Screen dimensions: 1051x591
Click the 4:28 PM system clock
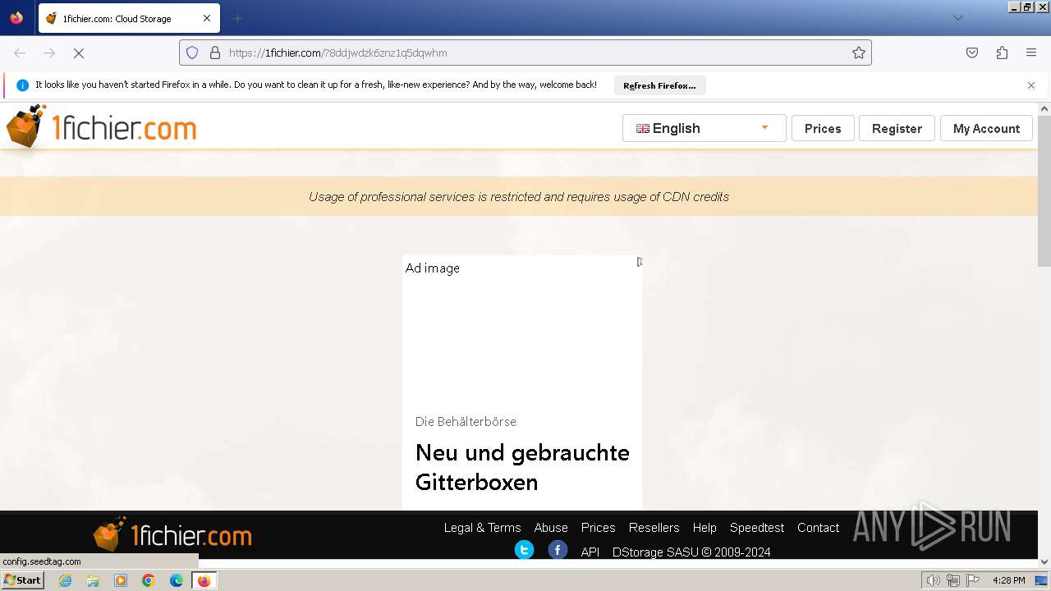[1008, 580]
